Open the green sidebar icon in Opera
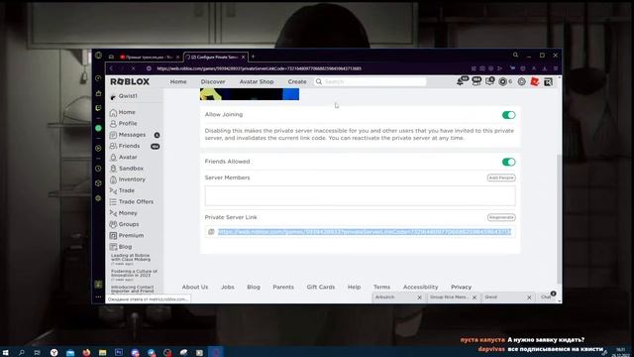 tap(98, 128)
